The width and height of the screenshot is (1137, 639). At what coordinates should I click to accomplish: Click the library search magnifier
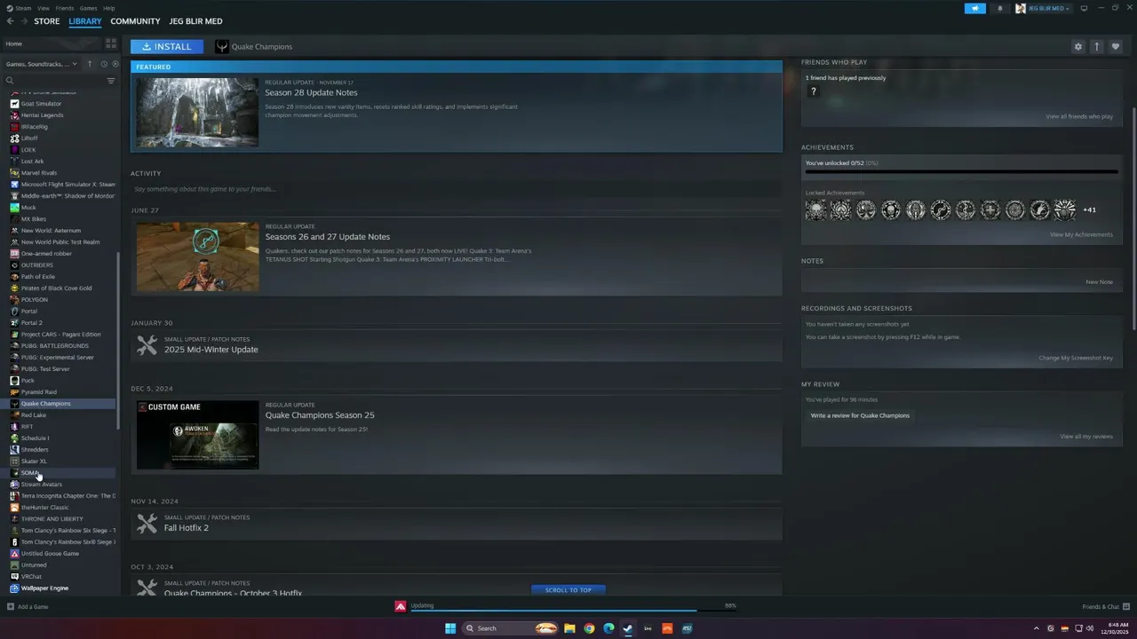tap(10, 81)
